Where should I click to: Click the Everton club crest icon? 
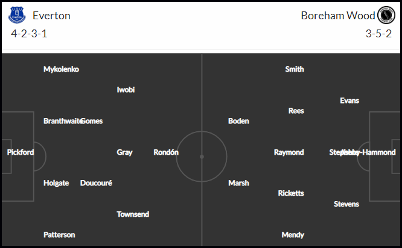coord(17,15)
